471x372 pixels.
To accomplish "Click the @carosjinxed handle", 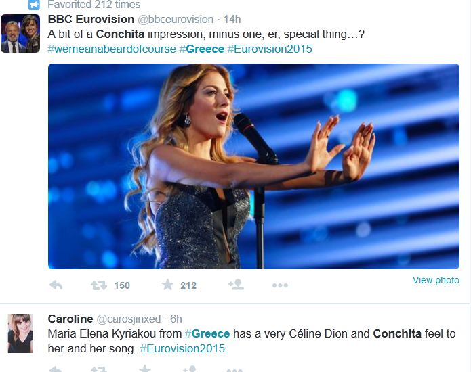I will pyautogui.click(x=129, y=319).
